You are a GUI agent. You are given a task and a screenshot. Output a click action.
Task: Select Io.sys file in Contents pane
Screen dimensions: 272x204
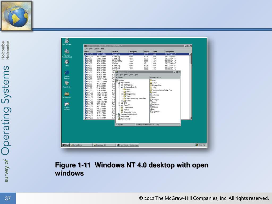click(153, 102)
